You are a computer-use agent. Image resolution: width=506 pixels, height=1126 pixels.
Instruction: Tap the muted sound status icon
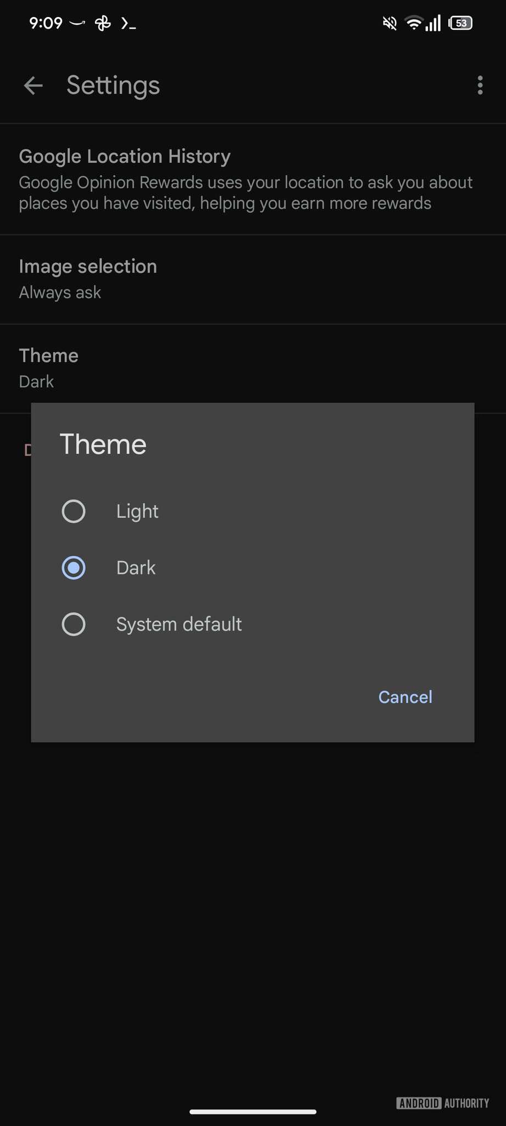pyautogui.click(x=390, y=23)
